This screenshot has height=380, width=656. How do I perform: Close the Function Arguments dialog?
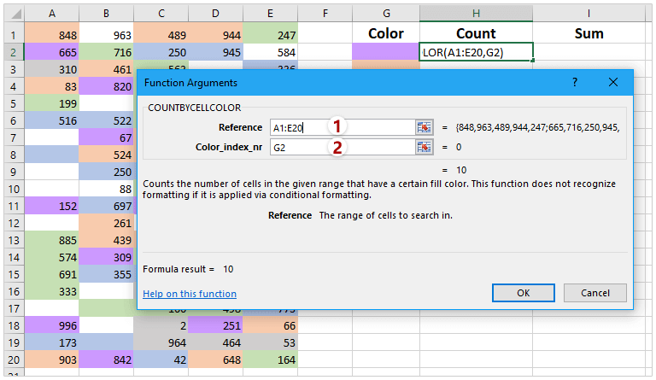pyautogui.click(x=613, y=82)
